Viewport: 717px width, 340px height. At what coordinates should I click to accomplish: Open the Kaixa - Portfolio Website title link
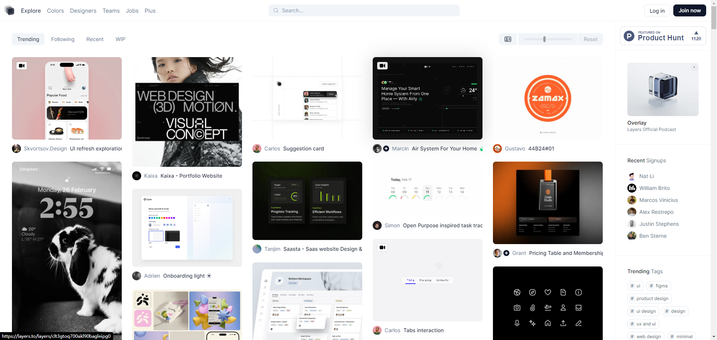191,176
